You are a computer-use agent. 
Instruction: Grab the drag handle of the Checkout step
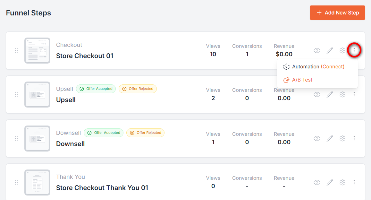[17, 50]
